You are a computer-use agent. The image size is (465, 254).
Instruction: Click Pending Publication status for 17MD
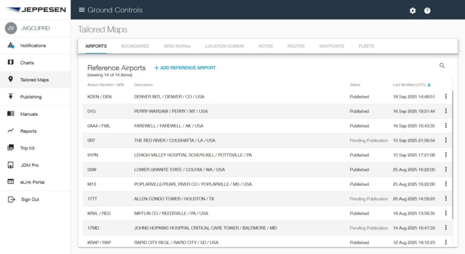(369, 228)
